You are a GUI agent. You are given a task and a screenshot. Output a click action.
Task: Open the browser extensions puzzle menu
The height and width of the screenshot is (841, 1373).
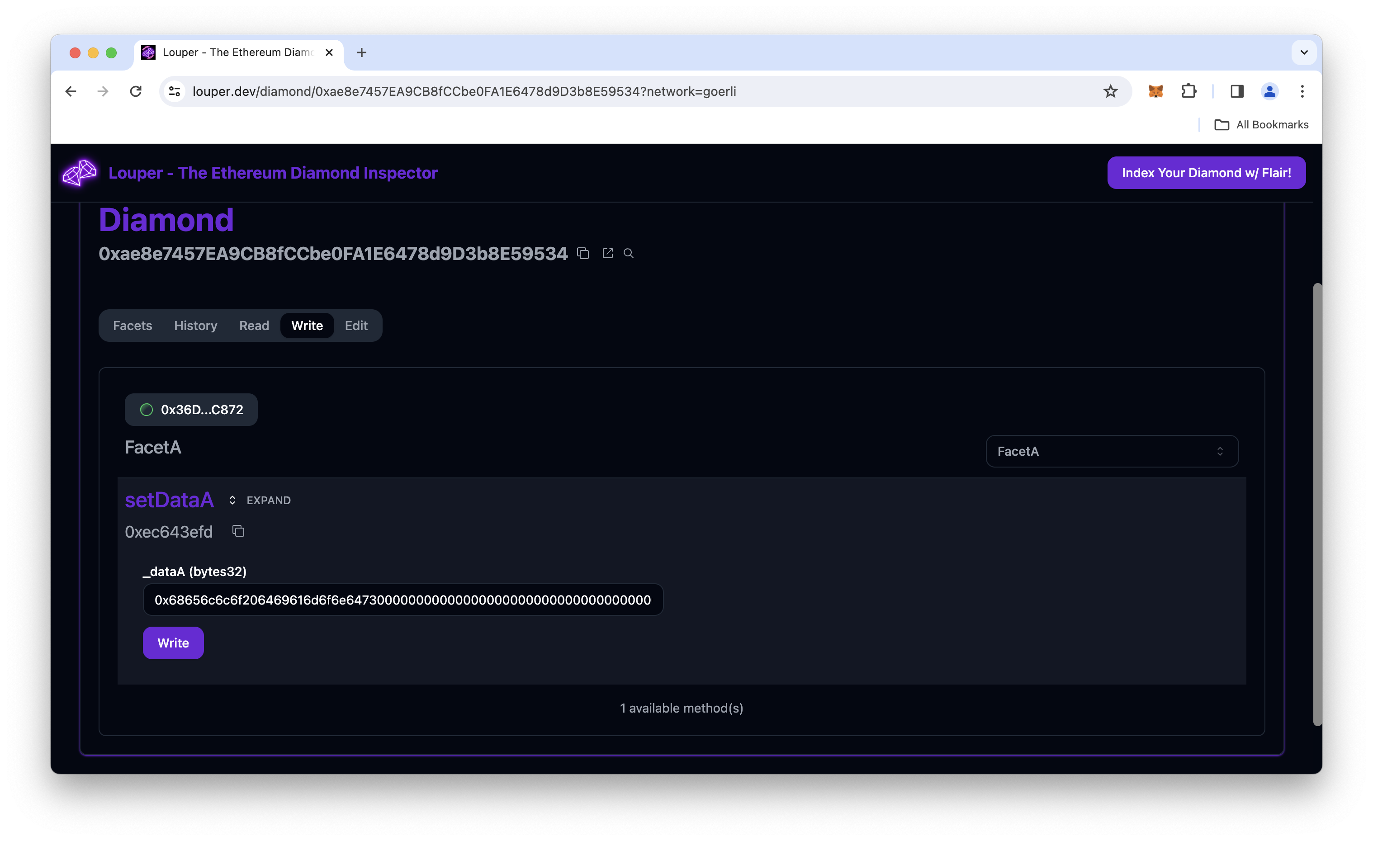pos(1188,91)
